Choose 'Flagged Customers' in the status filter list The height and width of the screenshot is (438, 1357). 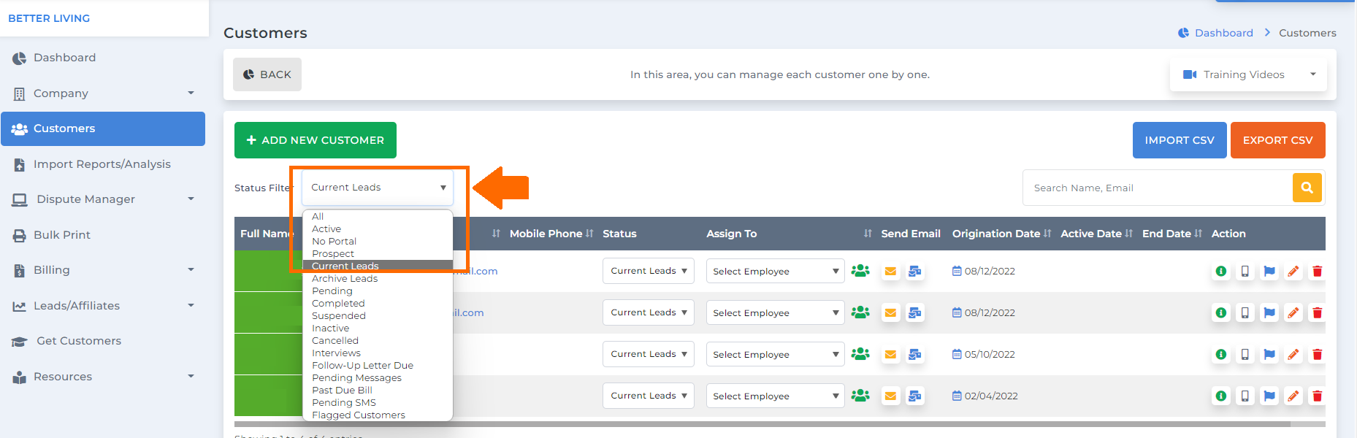[378, 415]
